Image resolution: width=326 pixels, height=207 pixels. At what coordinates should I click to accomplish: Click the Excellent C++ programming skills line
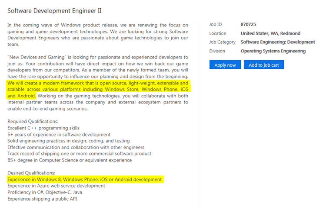pyautogui.click(x=43, y=128)
